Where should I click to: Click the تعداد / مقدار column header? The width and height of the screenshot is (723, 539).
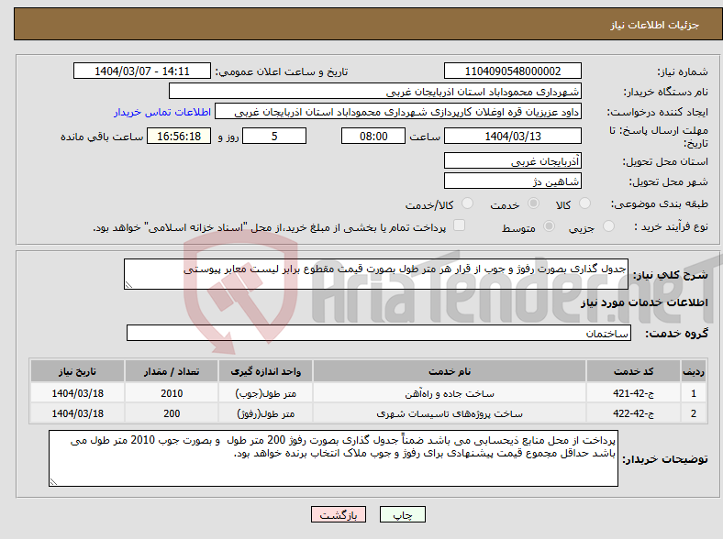click(x=172, y=371)
